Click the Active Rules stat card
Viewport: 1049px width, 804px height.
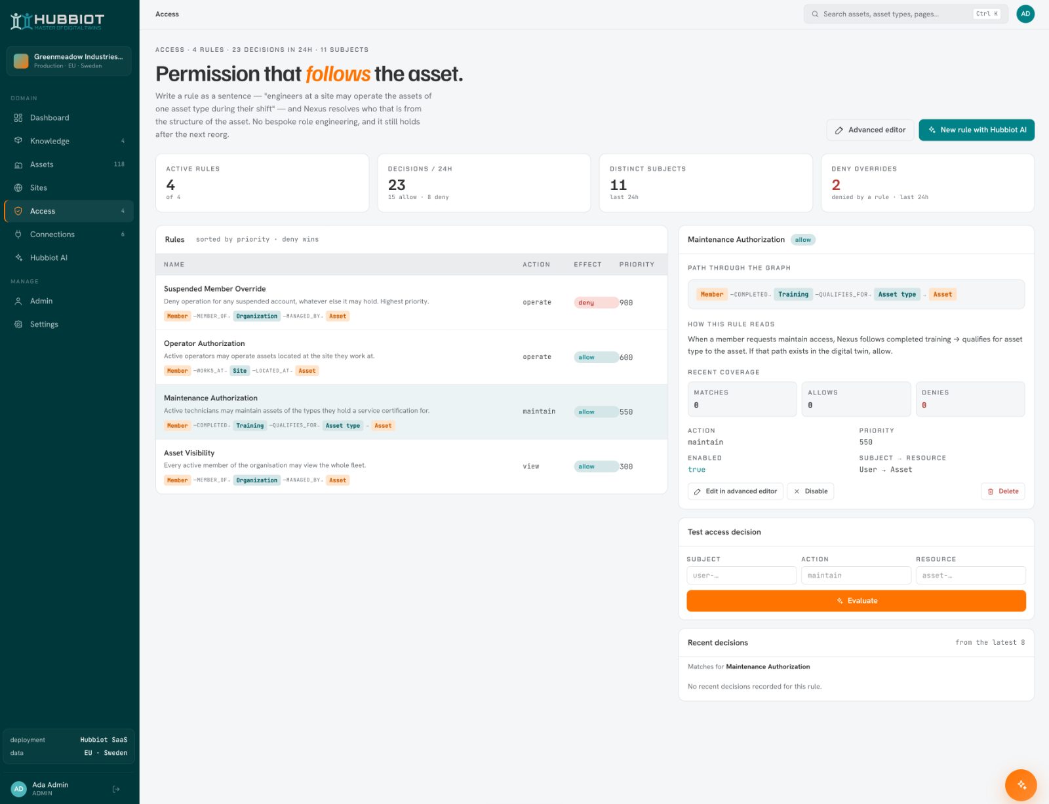click(x=262, y=183)
